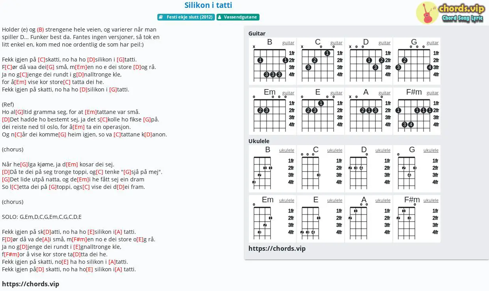
Task: Click the line 'Ja no g[C]jenge dei rundt'
Action: (62, 75)
